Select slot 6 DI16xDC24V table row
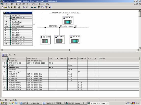Screen dimensions: 141x105 [71, 78]
